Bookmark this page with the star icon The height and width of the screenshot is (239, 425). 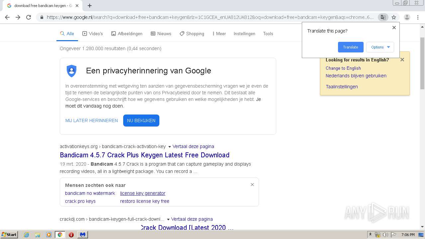pos(394,17)
